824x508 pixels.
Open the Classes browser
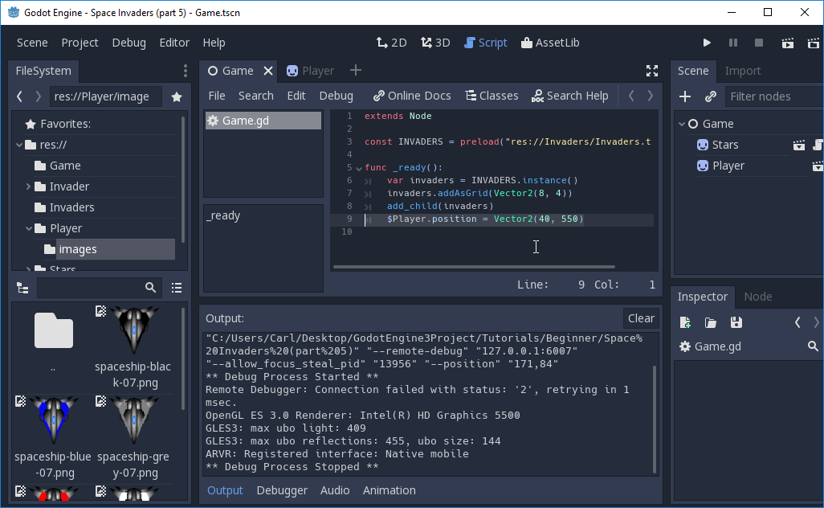(x=492, y=96)
